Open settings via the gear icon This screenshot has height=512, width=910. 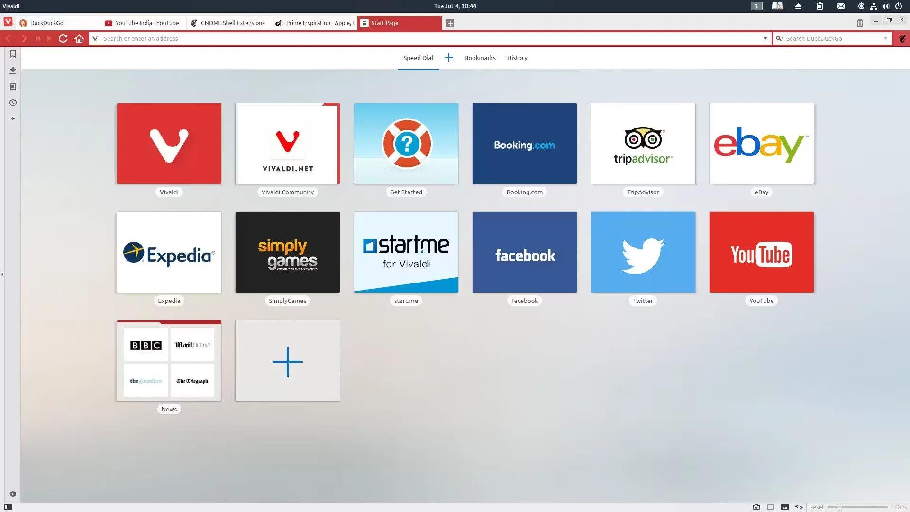click(x=13, y=494)
